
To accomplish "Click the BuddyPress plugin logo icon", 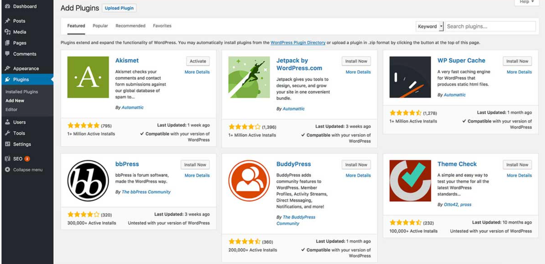I will (x=249, y=181).
